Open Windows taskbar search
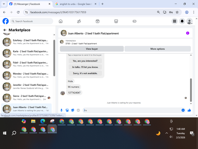198x149 pixels. tap(14, 133)
